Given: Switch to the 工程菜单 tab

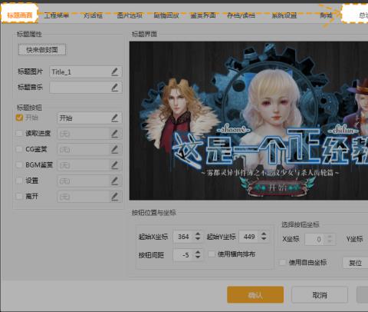Looking at the screenshot, I should [x=57, y=15].
